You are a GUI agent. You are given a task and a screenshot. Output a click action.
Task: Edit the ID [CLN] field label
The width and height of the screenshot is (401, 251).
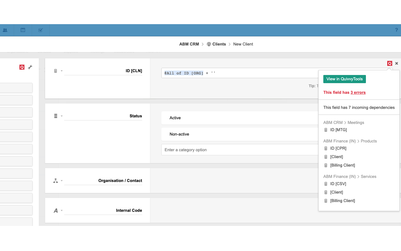103,71
